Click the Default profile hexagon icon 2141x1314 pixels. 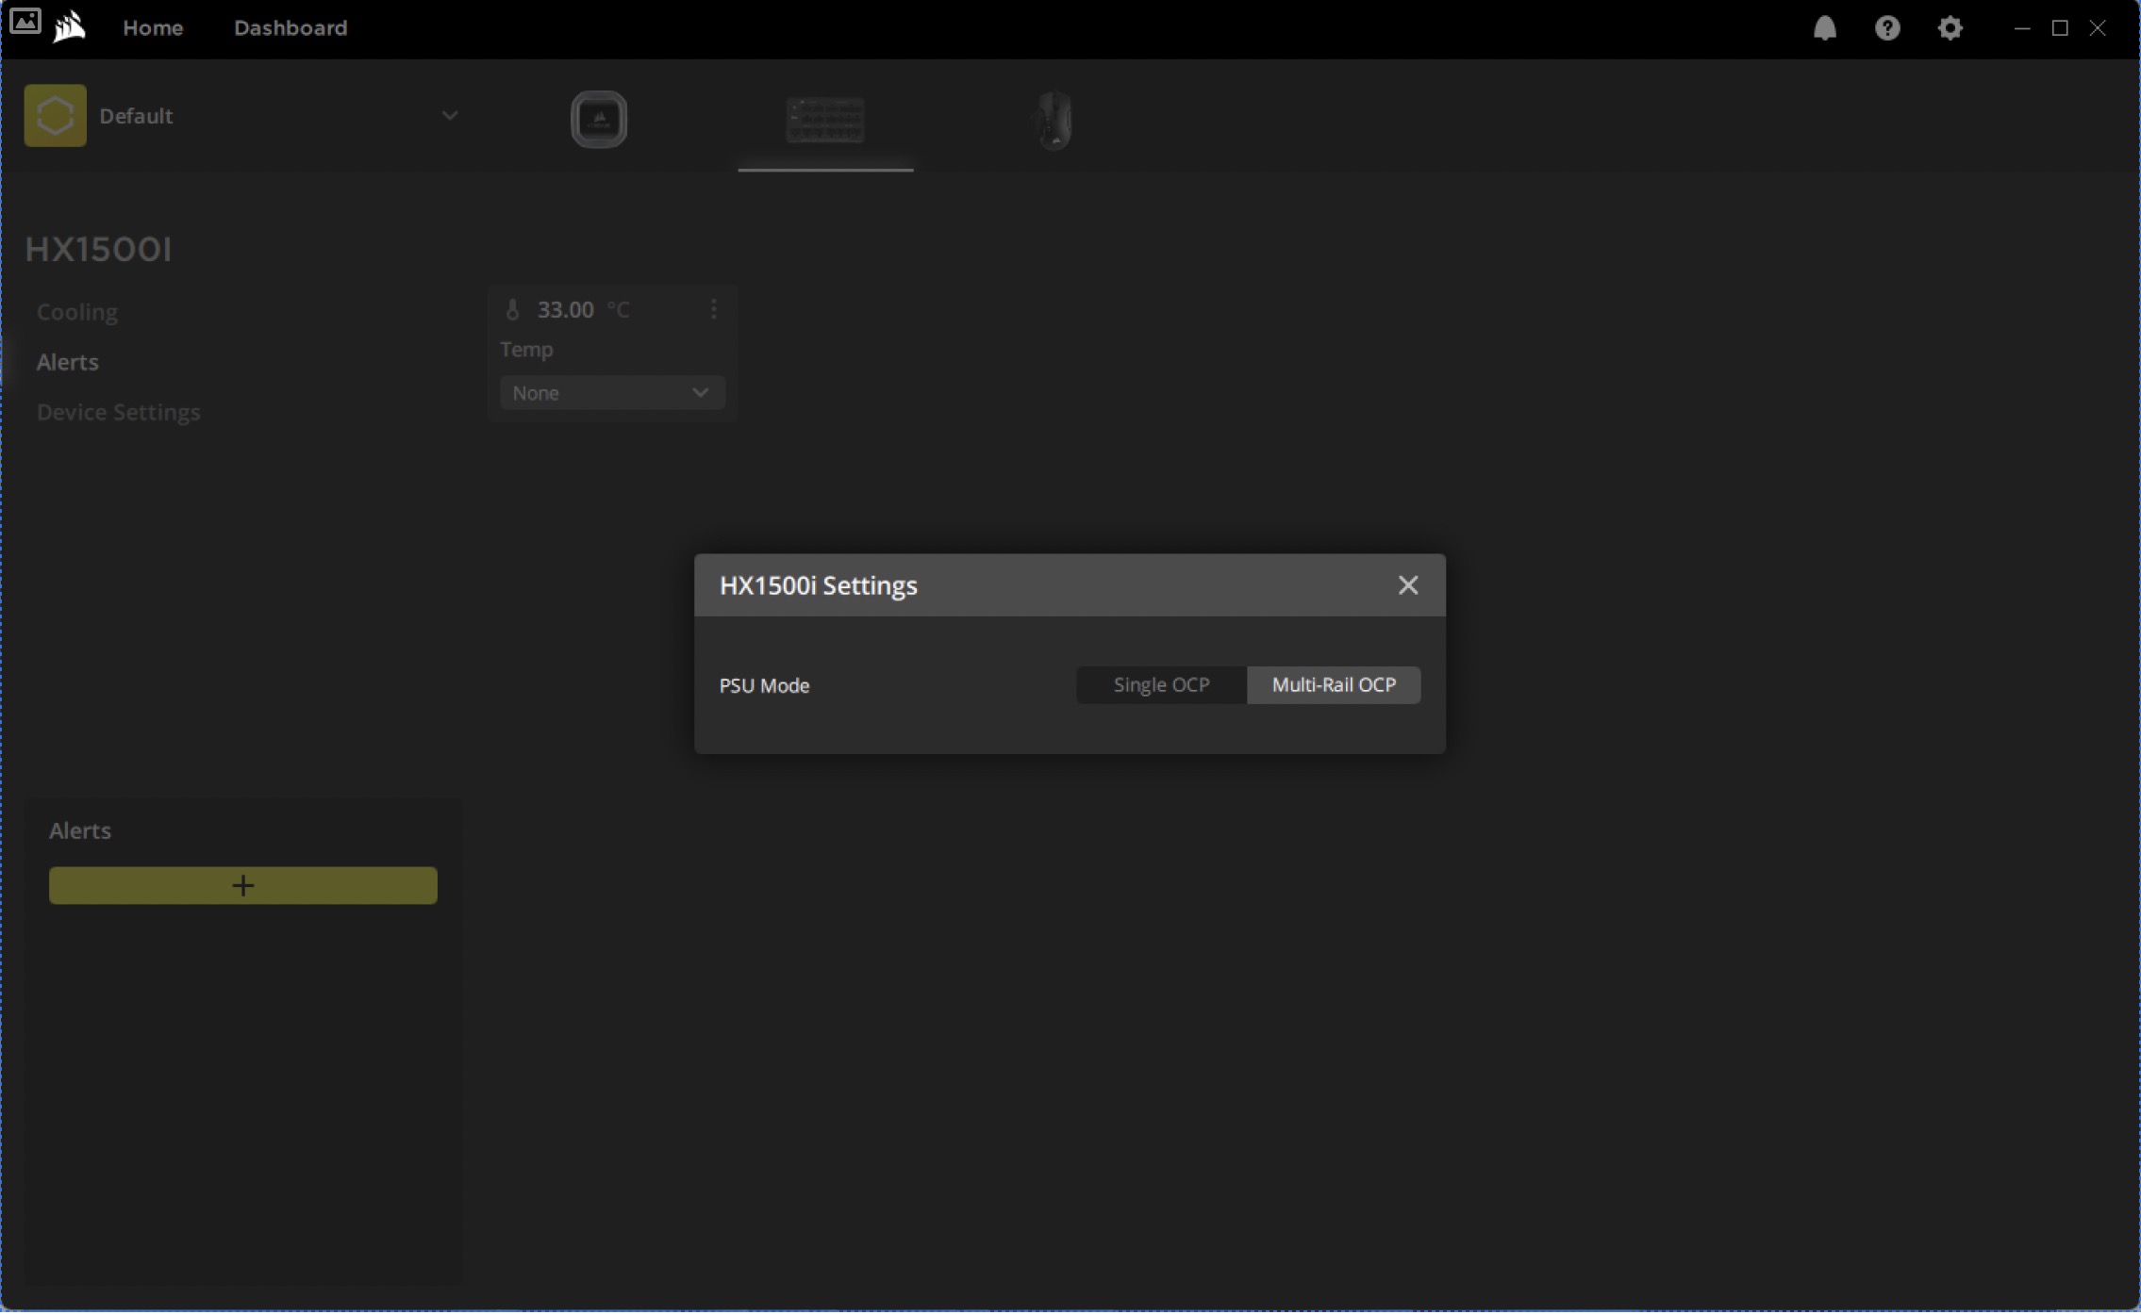click(x=55, y=116)
